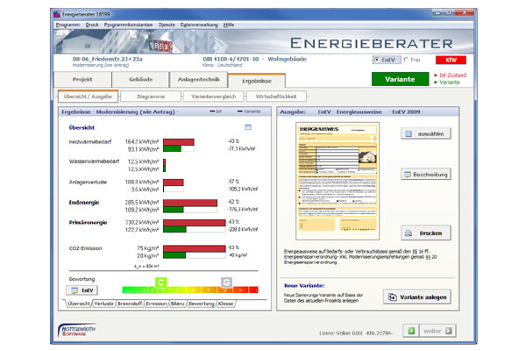The height and width of the screenshot is (351, 526).
Task: Switch to Ist-Zustand view
Action: point(451,75)
